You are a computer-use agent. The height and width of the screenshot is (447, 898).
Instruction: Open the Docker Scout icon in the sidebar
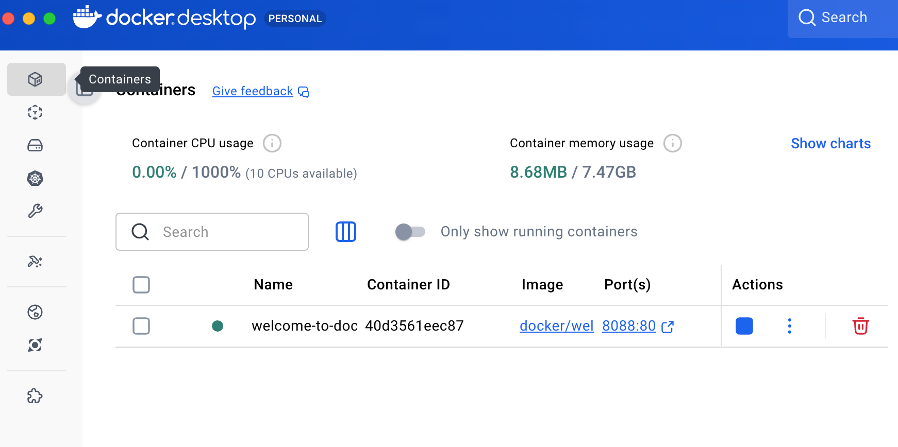click(35, 312)
